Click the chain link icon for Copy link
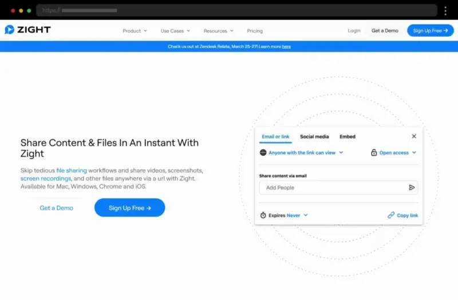458x300 pixels. [x=391, y=215]
